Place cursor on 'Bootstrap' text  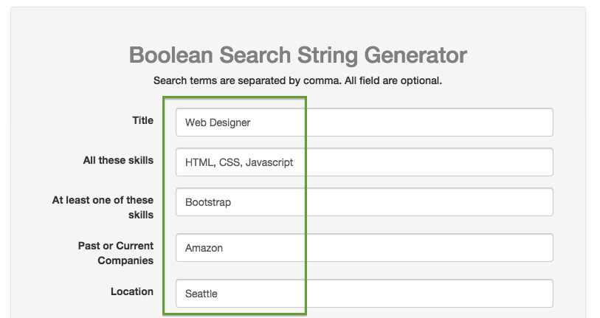click(x=208, y=202)
